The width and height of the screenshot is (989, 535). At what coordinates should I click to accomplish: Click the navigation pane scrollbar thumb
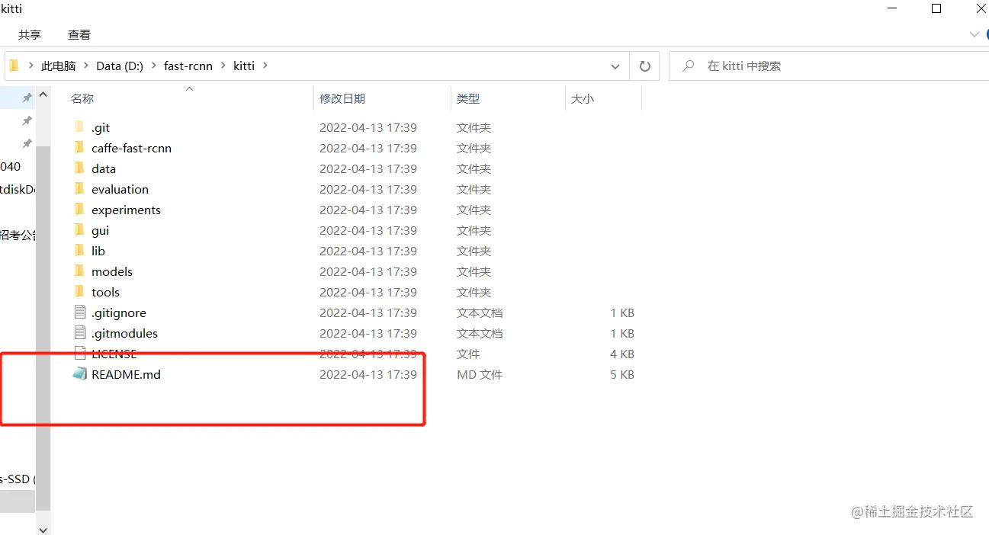[x=43, y=328]
